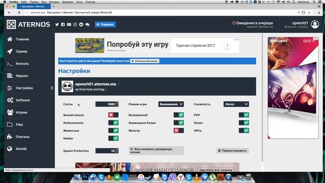
Task: Click the Слоты stepper arrows
Action: [117, 104]
